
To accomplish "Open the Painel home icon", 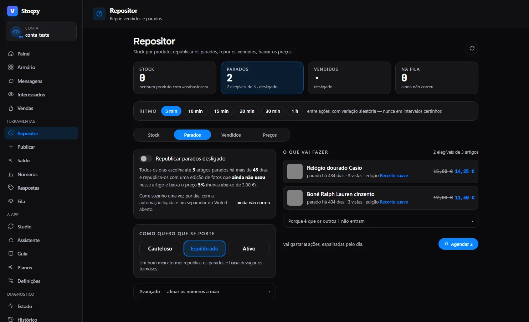I will tap(11, 54).
